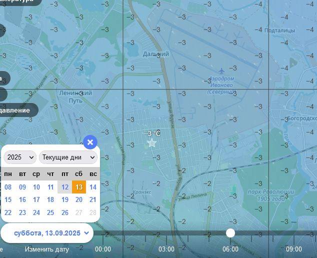Click the airplane icon at Аэродром Иваново
Viewport: 317px width, 258px height.
tap(221, 71)
